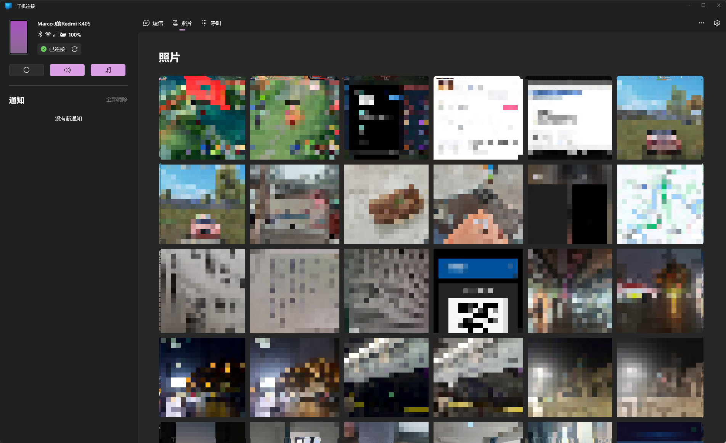Image resolution: width=726 pixels, height=443 pixels.
Task: Click the battery 100% indicator
Action: click(x=71, y=35)
